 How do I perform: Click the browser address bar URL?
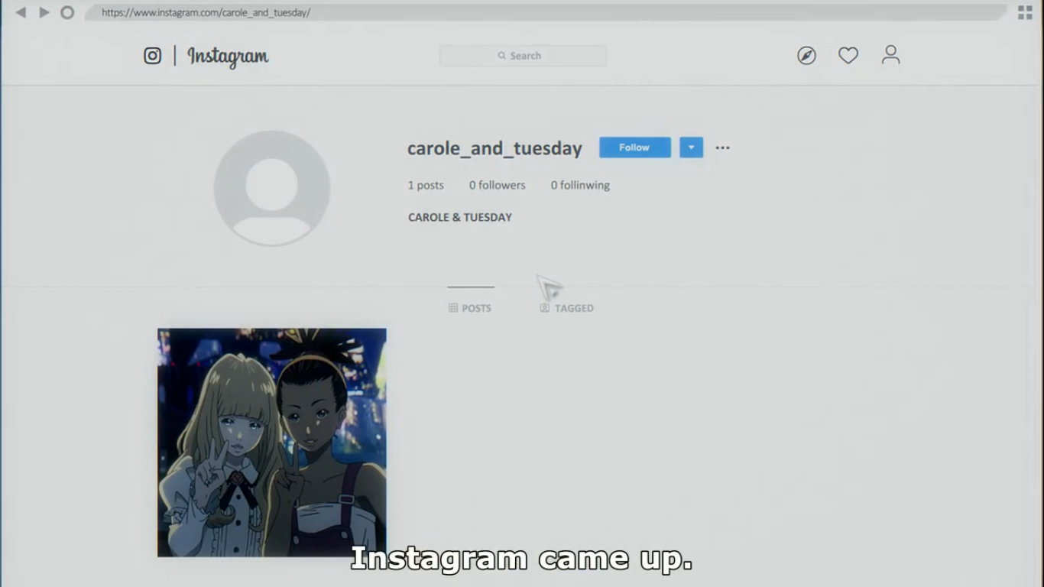click(206, 12)
